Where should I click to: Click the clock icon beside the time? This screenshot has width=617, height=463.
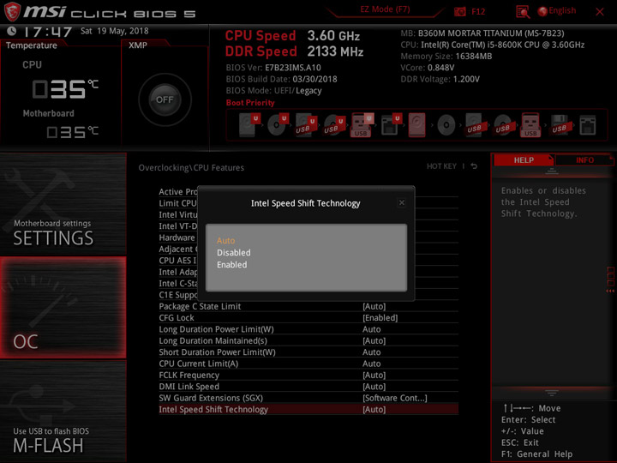point(12,31)
